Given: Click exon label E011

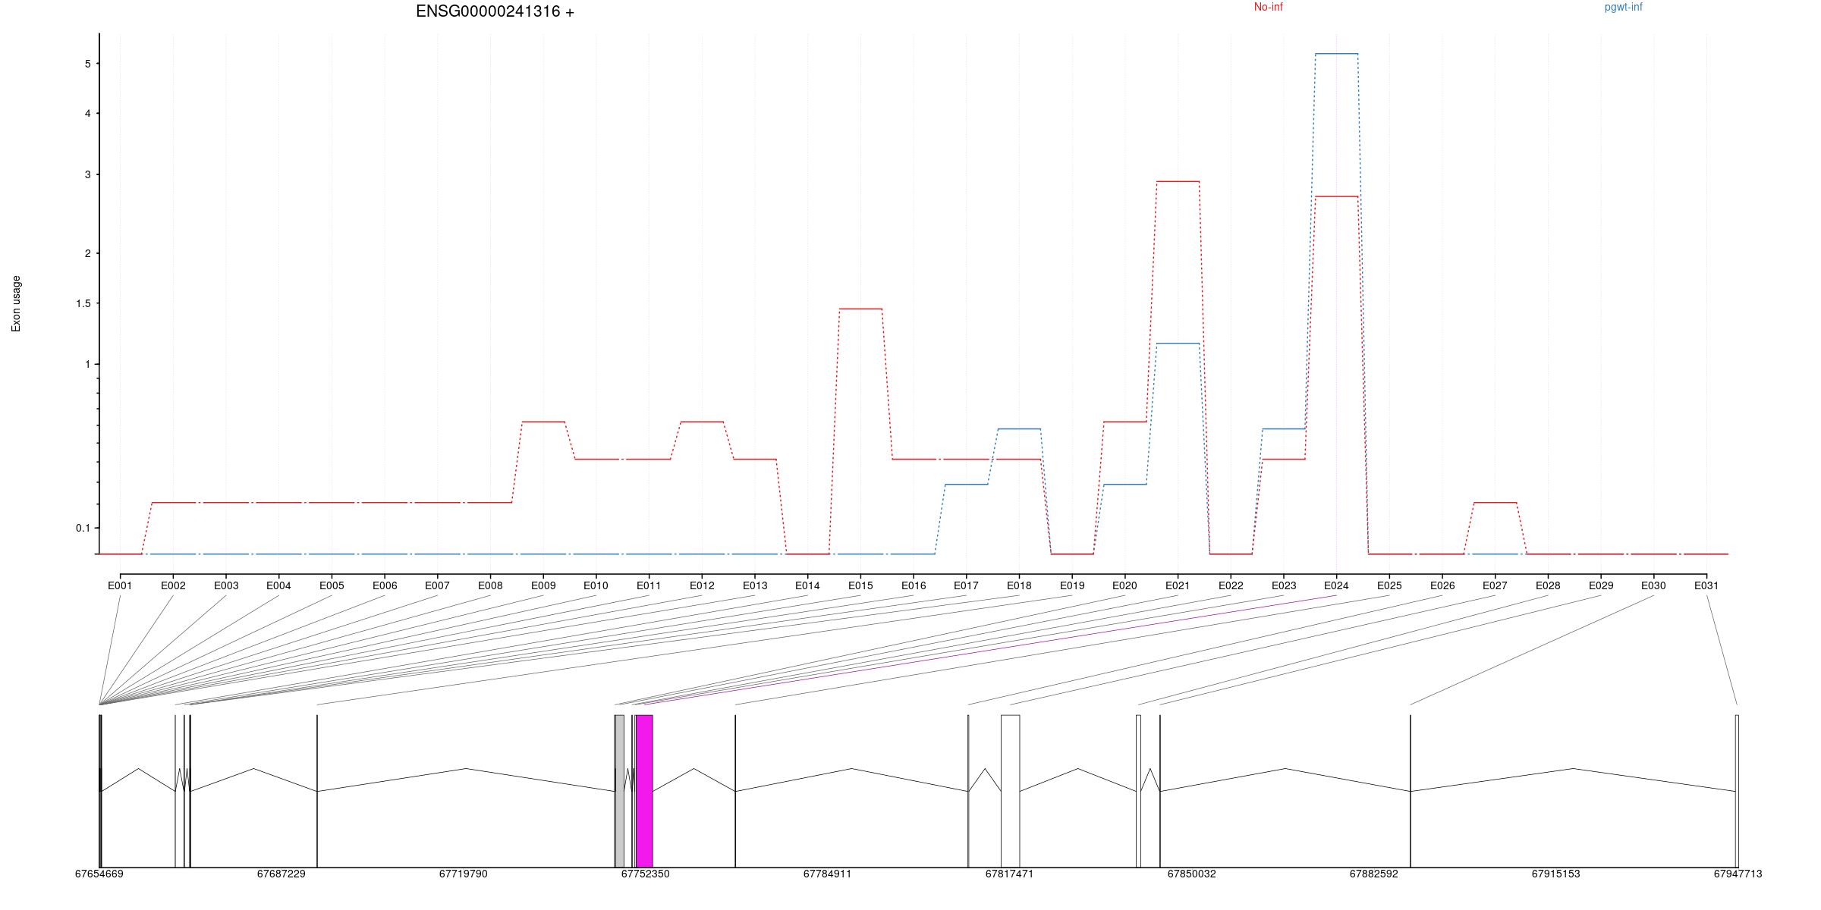Looking at the screenshot, I should click(x=649, y=585).
